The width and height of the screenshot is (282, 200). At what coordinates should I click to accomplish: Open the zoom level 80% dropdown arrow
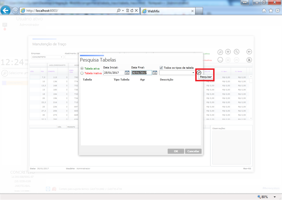(275, 197)
